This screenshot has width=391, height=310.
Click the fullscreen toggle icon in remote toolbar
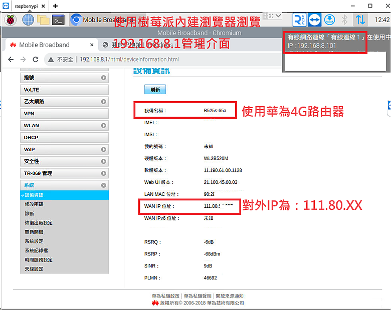tap(271, 16)
